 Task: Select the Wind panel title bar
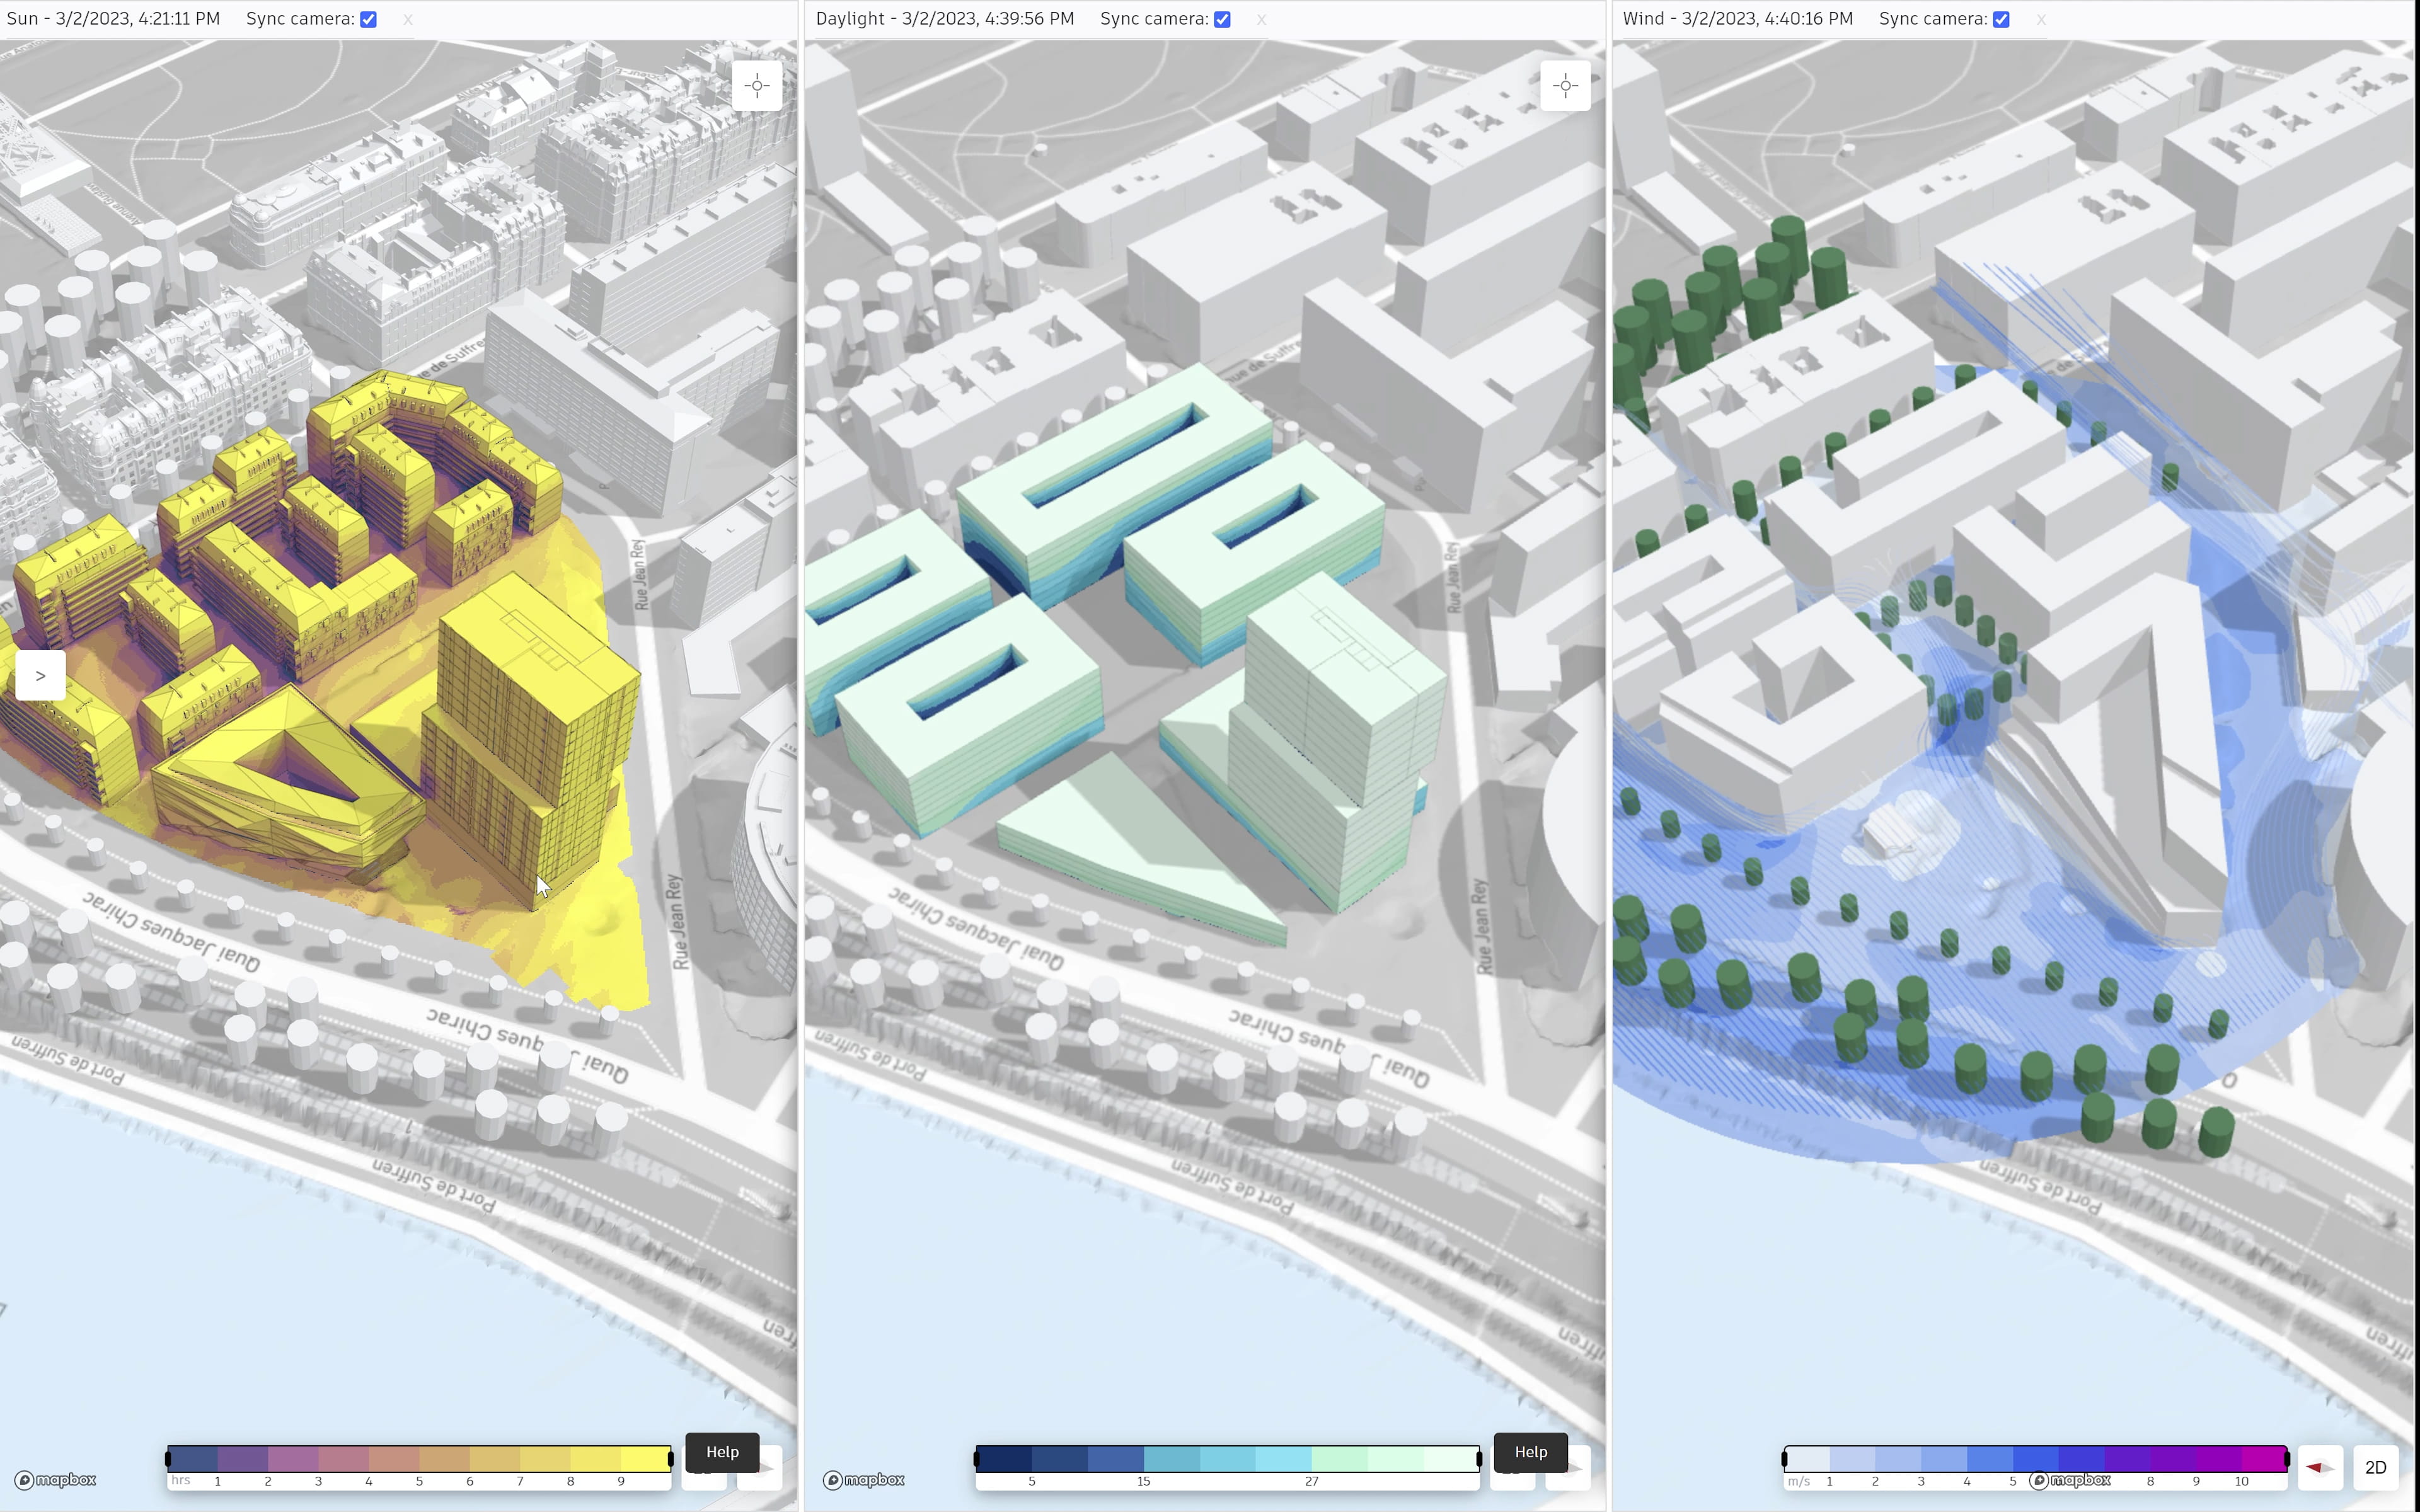pos(1738,18)
